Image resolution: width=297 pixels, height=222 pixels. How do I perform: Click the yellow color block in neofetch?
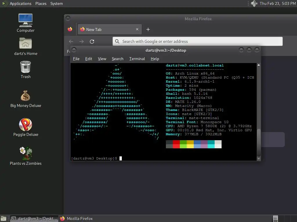pyautogui.click(x=190, y=144)
